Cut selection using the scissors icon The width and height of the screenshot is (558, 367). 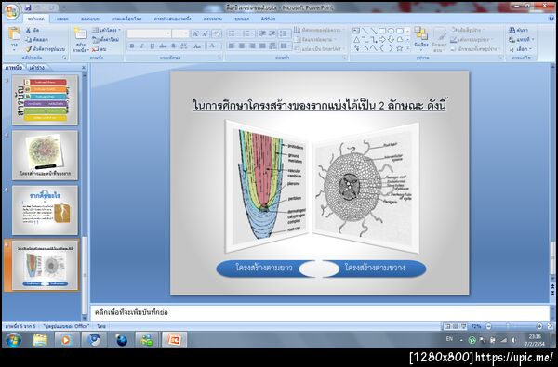click(29, 31)
